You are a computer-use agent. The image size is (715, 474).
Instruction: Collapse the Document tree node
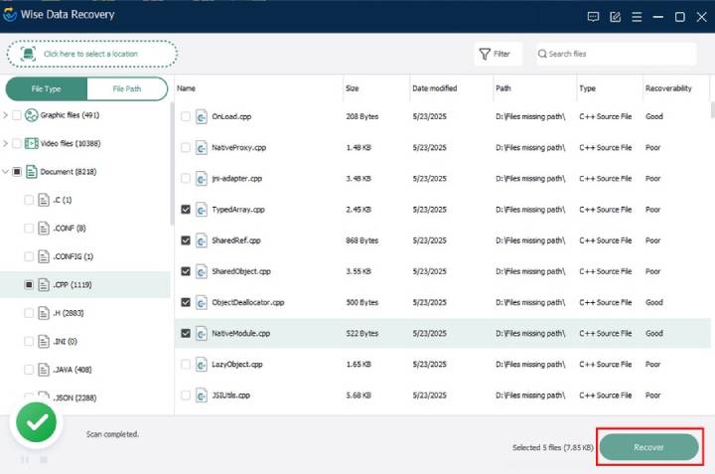pos(6,172)
